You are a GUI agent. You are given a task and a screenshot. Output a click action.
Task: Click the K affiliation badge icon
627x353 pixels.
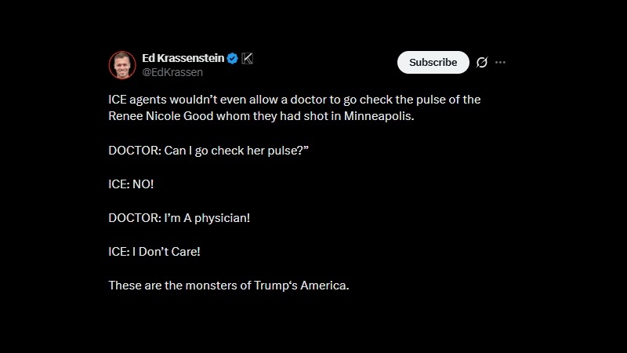coord(248,58)
